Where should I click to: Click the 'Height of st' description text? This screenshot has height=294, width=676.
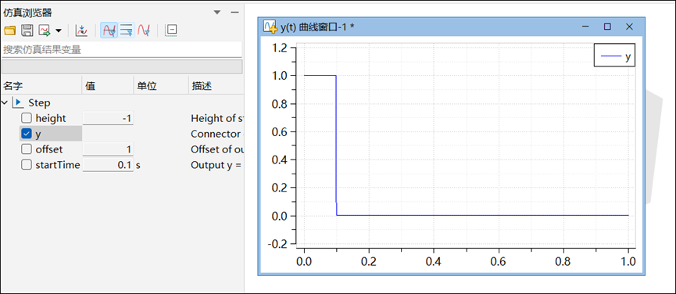pos(217,118)
